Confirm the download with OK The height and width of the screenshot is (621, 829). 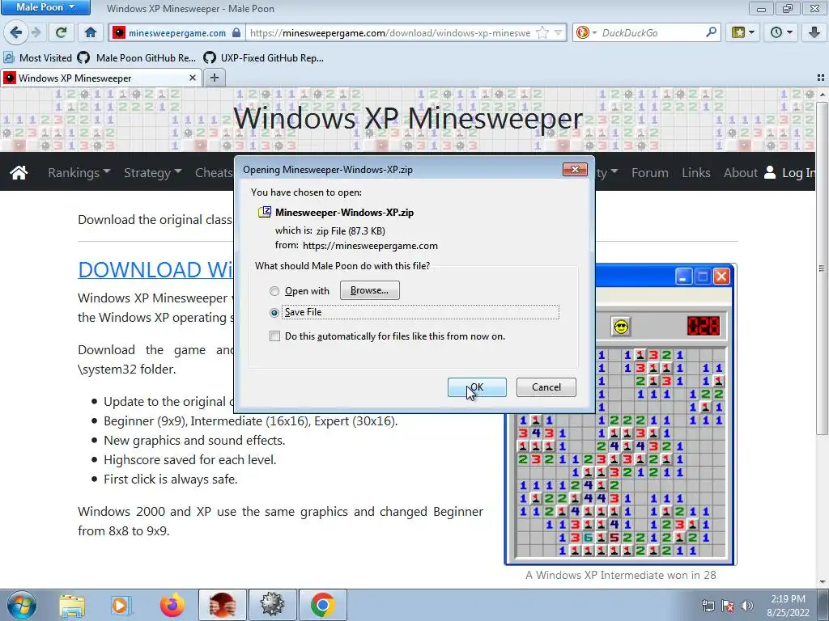[477, 387]
